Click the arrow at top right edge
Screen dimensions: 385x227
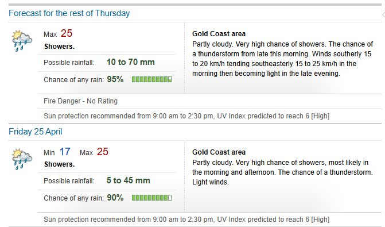(383, 15)
